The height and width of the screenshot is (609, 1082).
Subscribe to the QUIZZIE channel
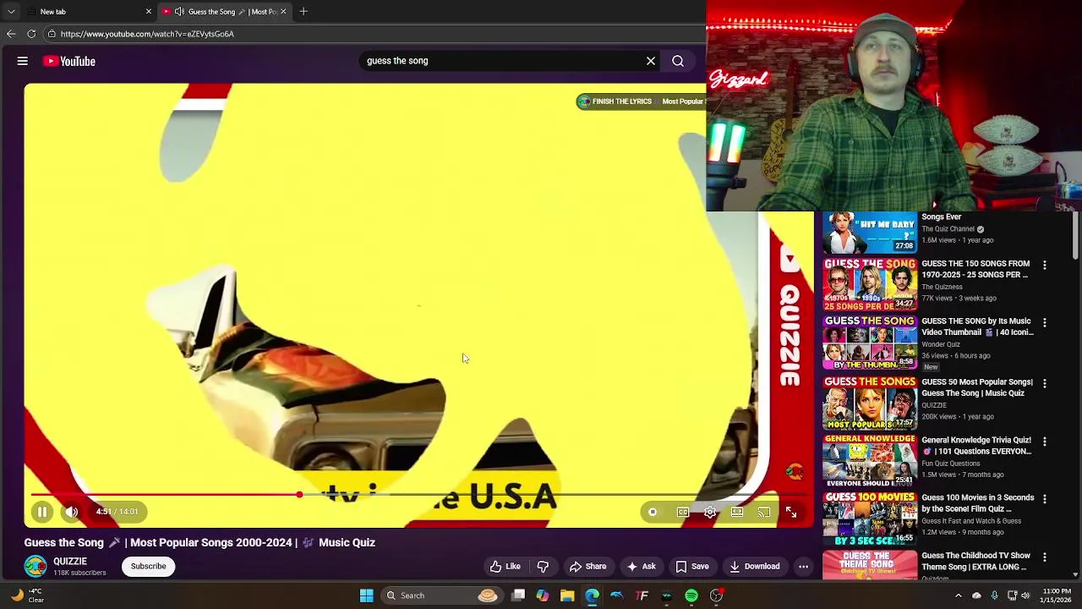[x=148, y=567]
